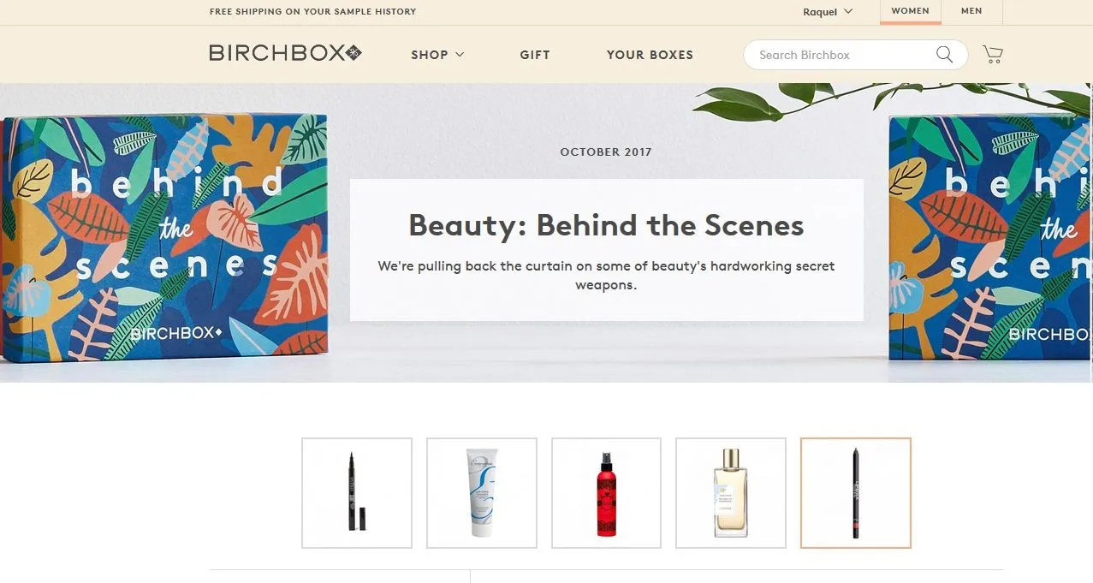Screen dimensions: 1093x583
Task: Select the perfume bottle thumbnail
Action: (x=731, y=493)
